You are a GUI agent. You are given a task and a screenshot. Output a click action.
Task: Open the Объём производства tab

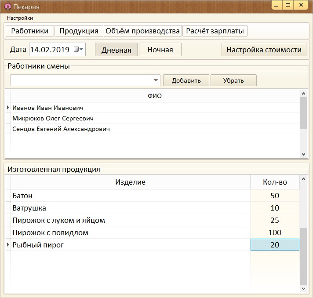tap(143, 31)
